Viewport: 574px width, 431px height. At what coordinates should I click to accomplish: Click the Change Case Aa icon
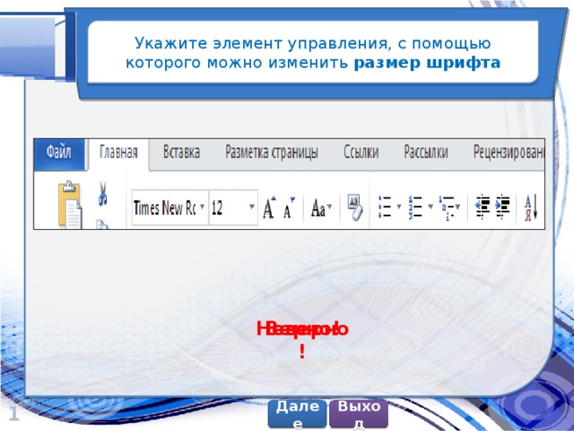pos(317,208)
